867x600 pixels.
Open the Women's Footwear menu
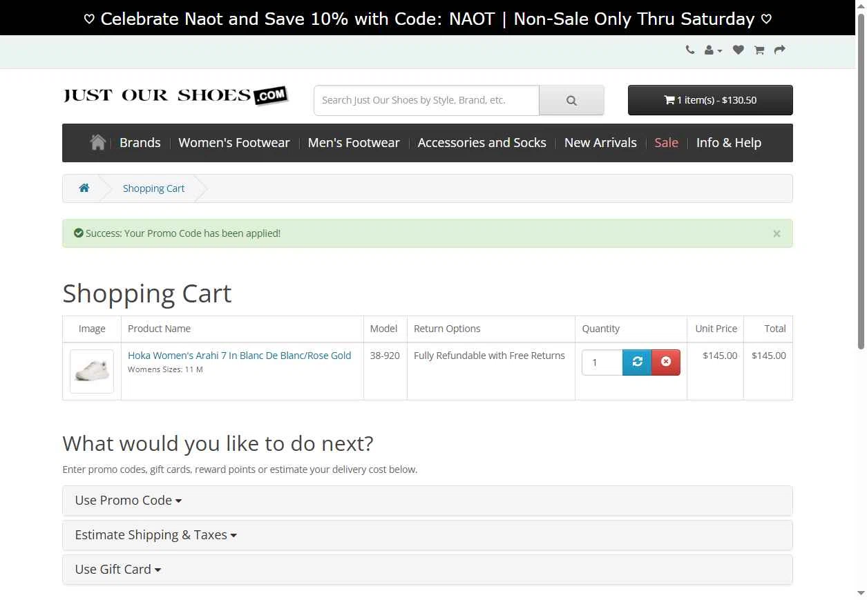pos(234,143)
